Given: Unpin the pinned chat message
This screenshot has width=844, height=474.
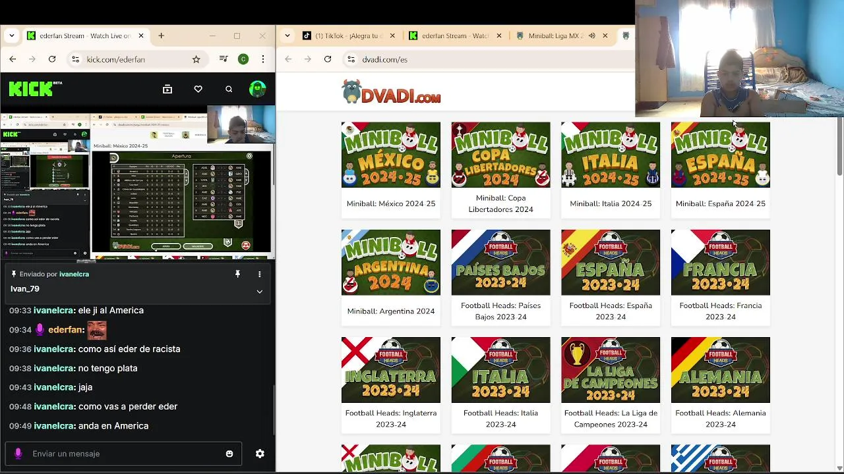Looking at the screenshot, I should 237,274.
